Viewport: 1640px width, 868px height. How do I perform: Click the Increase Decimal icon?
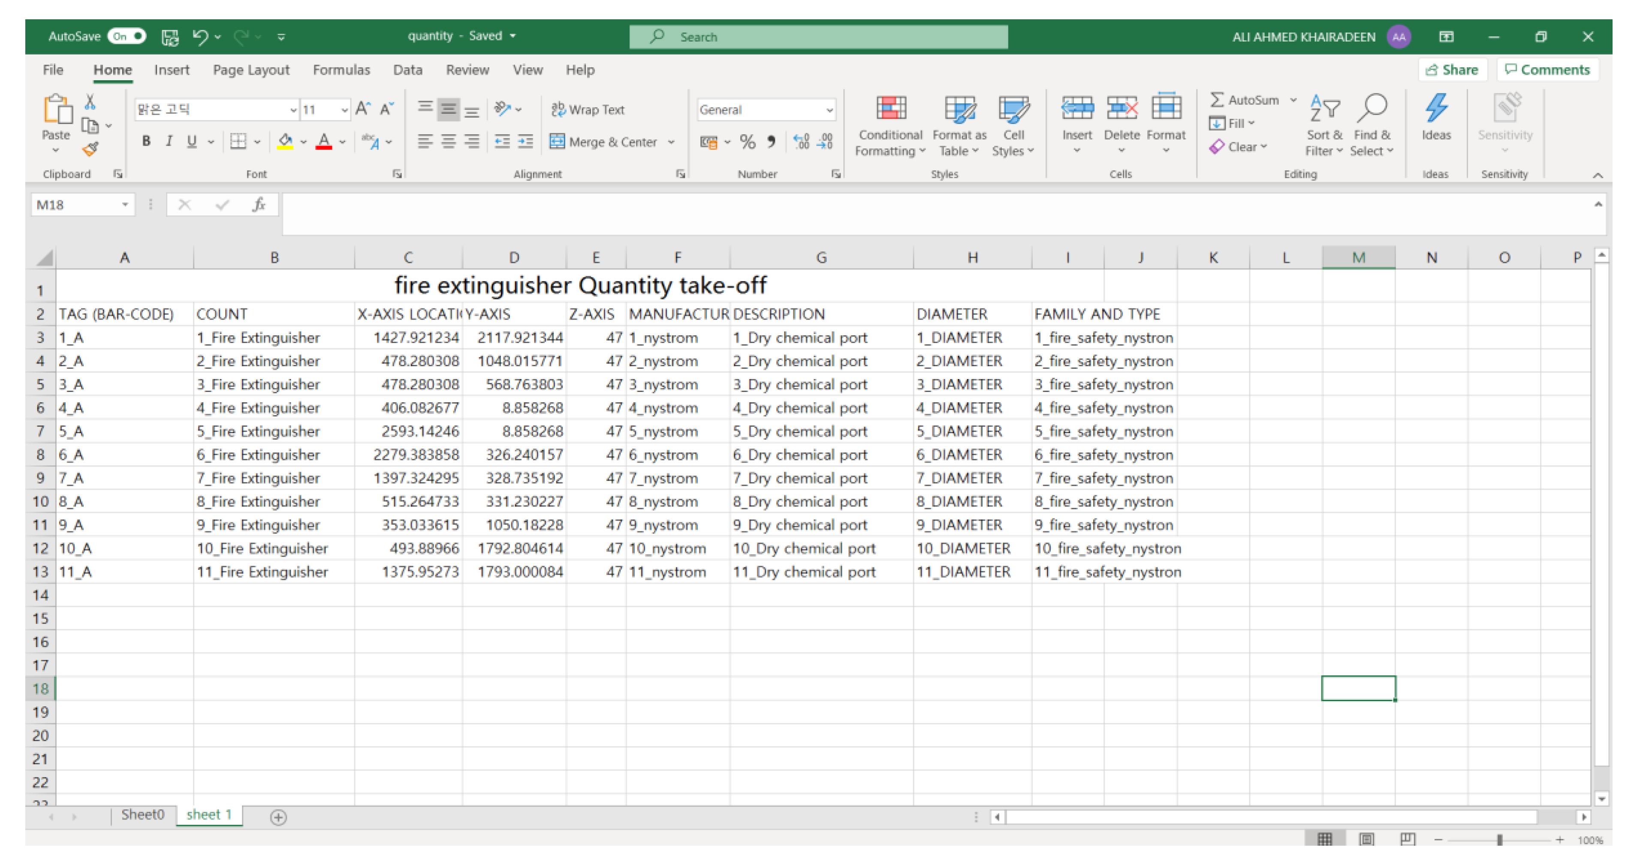point(801,142)
